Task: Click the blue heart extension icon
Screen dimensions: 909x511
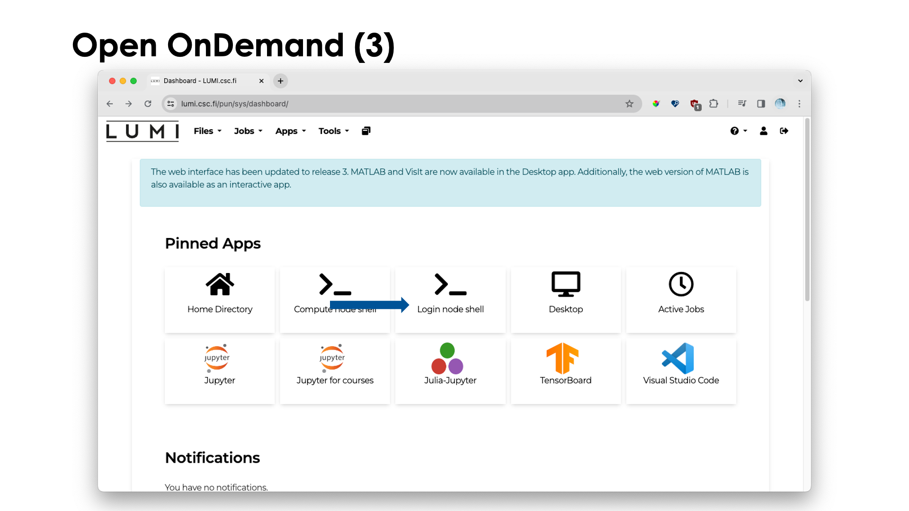Action: (x=675, y=104)
